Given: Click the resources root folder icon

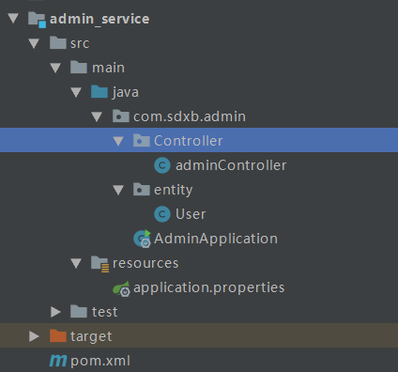Looking at the screenshot, I should coord(99,264).
